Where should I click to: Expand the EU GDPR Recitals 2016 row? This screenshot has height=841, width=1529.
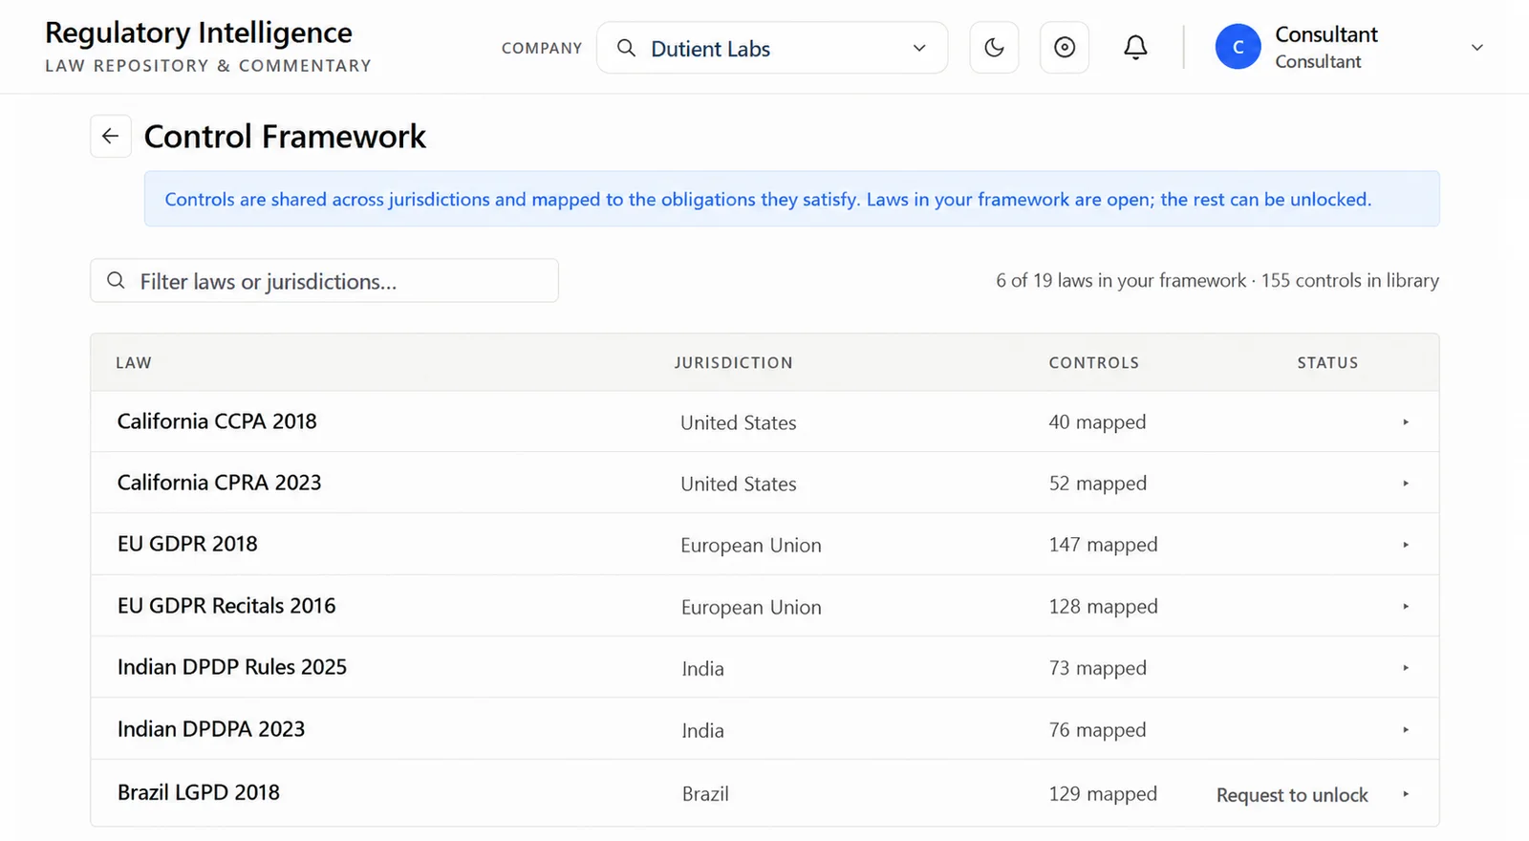pos(1406,606)
